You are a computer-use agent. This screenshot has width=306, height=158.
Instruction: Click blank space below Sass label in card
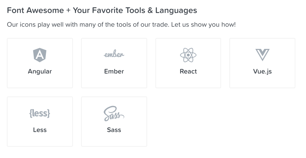(x=114, y=140)
